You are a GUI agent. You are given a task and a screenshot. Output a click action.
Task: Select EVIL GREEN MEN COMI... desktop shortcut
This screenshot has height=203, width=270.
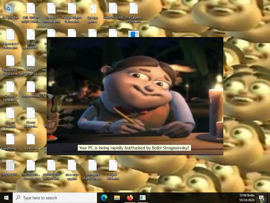click(31, 13)
